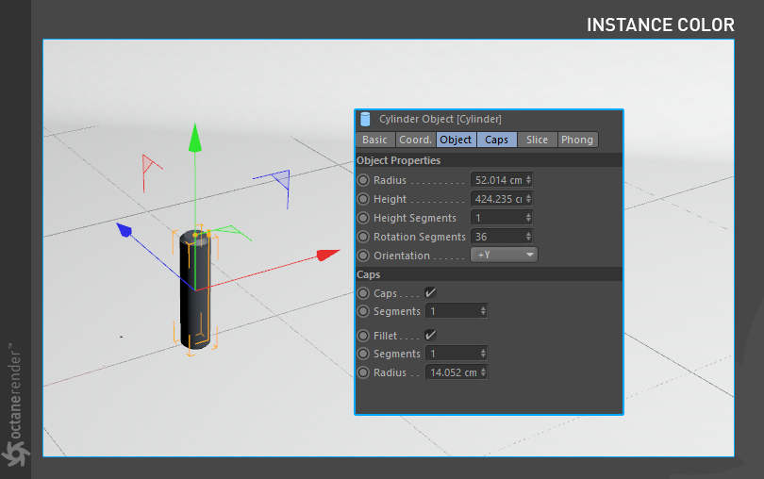Screen dimensions: 764x479
Task: Click the Fillet Radius stepper arrows
Action: 483,372
